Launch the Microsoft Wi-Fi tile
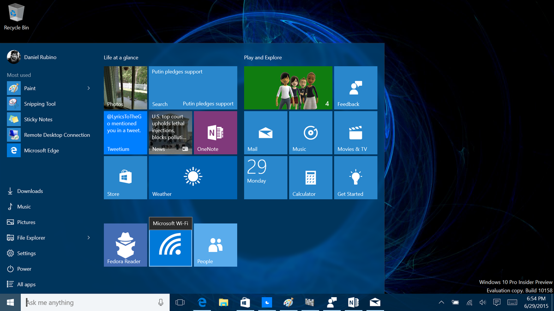554x311 pixels. [170, 248]
